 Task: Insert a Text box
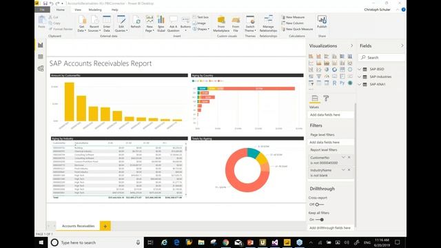click(x=201, y=17)
